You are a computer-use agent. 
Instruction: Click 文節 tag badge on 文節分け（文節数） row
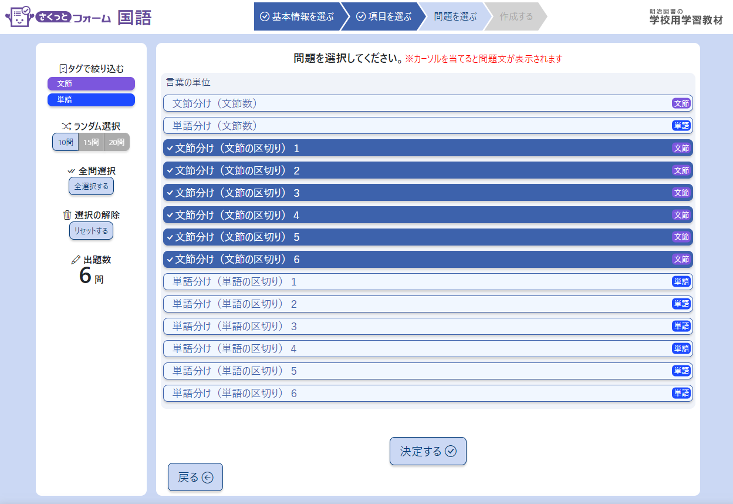pyautogui.click(x=681, y=103)
